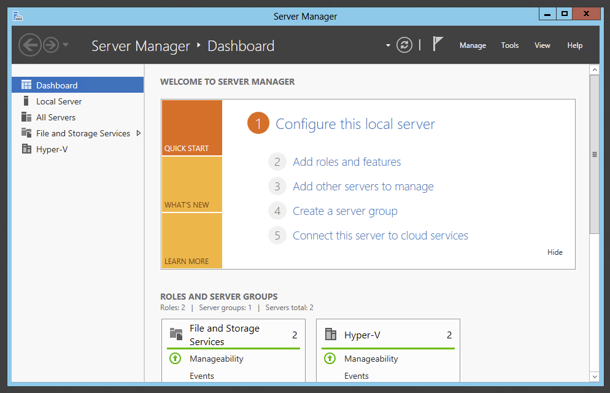Click File and Storage Services tile icon
610x393 pixels.
tap(176, 334)
